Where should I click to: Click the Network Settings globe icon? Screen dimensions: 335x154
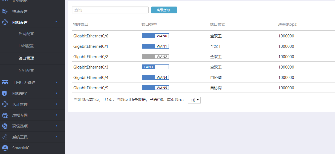point(5,22)
